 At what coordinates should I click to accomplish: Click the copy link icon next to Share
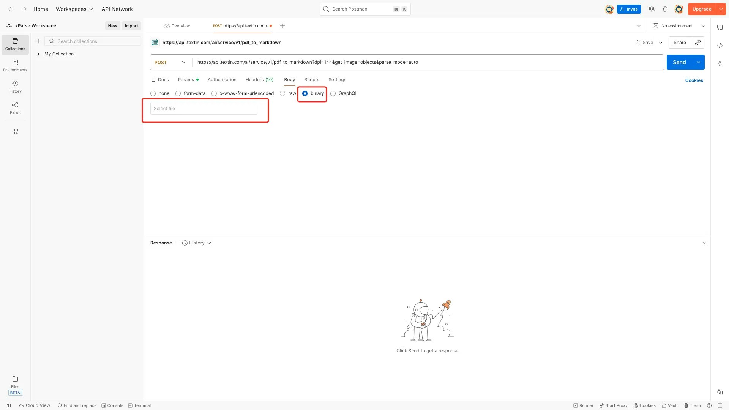pos(698,43)
